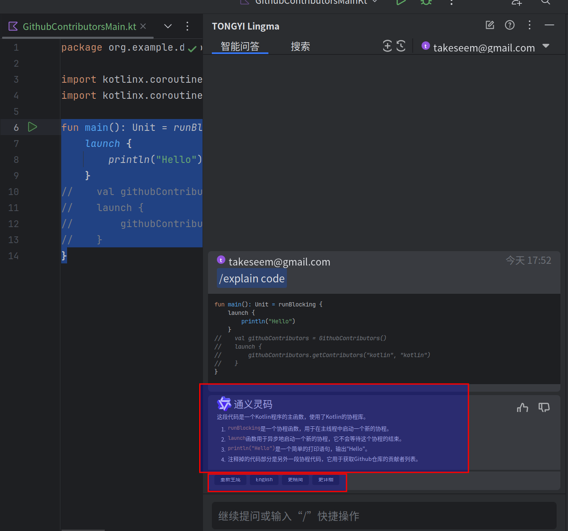Screen dimensions: 568x531
Task: Open Lingma panel options menu
Action: tap(530, 25)
